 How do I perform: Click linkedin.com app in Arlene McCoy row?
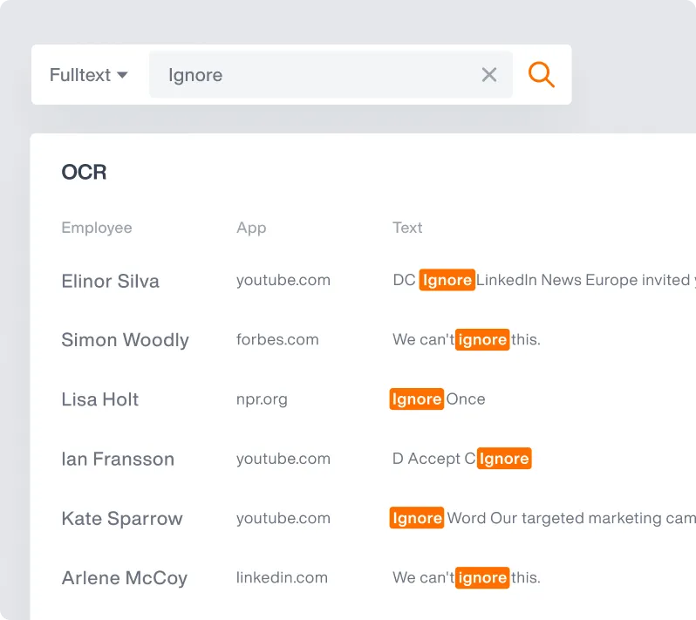pyautogui.click(x=282, y=577)
